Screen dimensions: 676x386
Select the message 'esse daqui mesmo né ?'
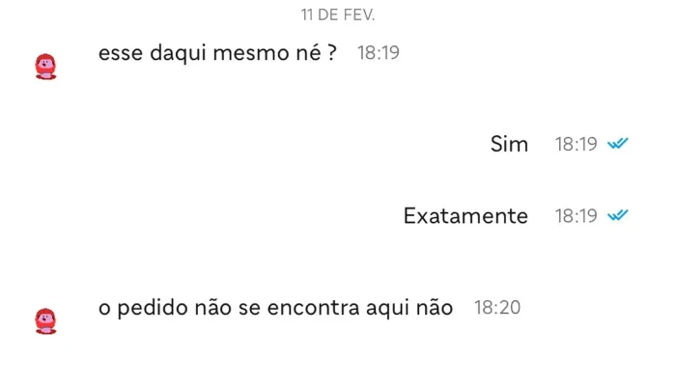point(217,53)
